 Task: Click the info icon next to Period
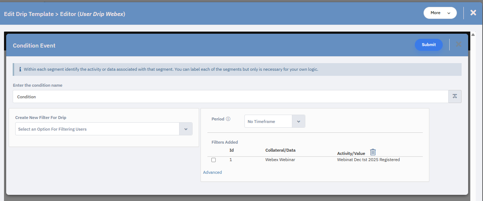point(228,119)
